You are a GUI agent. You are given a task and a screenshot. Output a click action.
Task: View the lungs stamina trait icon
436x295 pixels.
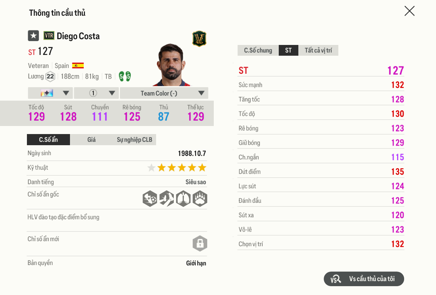click(183, 199)
